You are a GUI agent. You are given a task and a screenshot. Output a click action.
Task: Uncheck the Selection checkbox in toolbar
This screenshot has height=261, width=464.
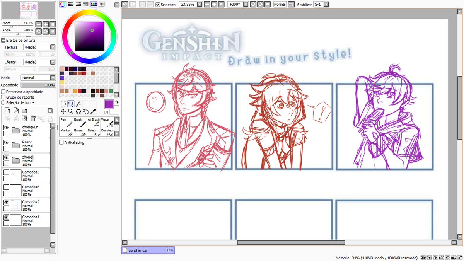(157, 5)
